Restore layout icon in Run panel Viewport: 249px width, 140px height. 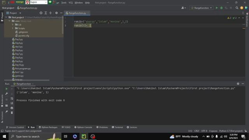pos(7,105)
